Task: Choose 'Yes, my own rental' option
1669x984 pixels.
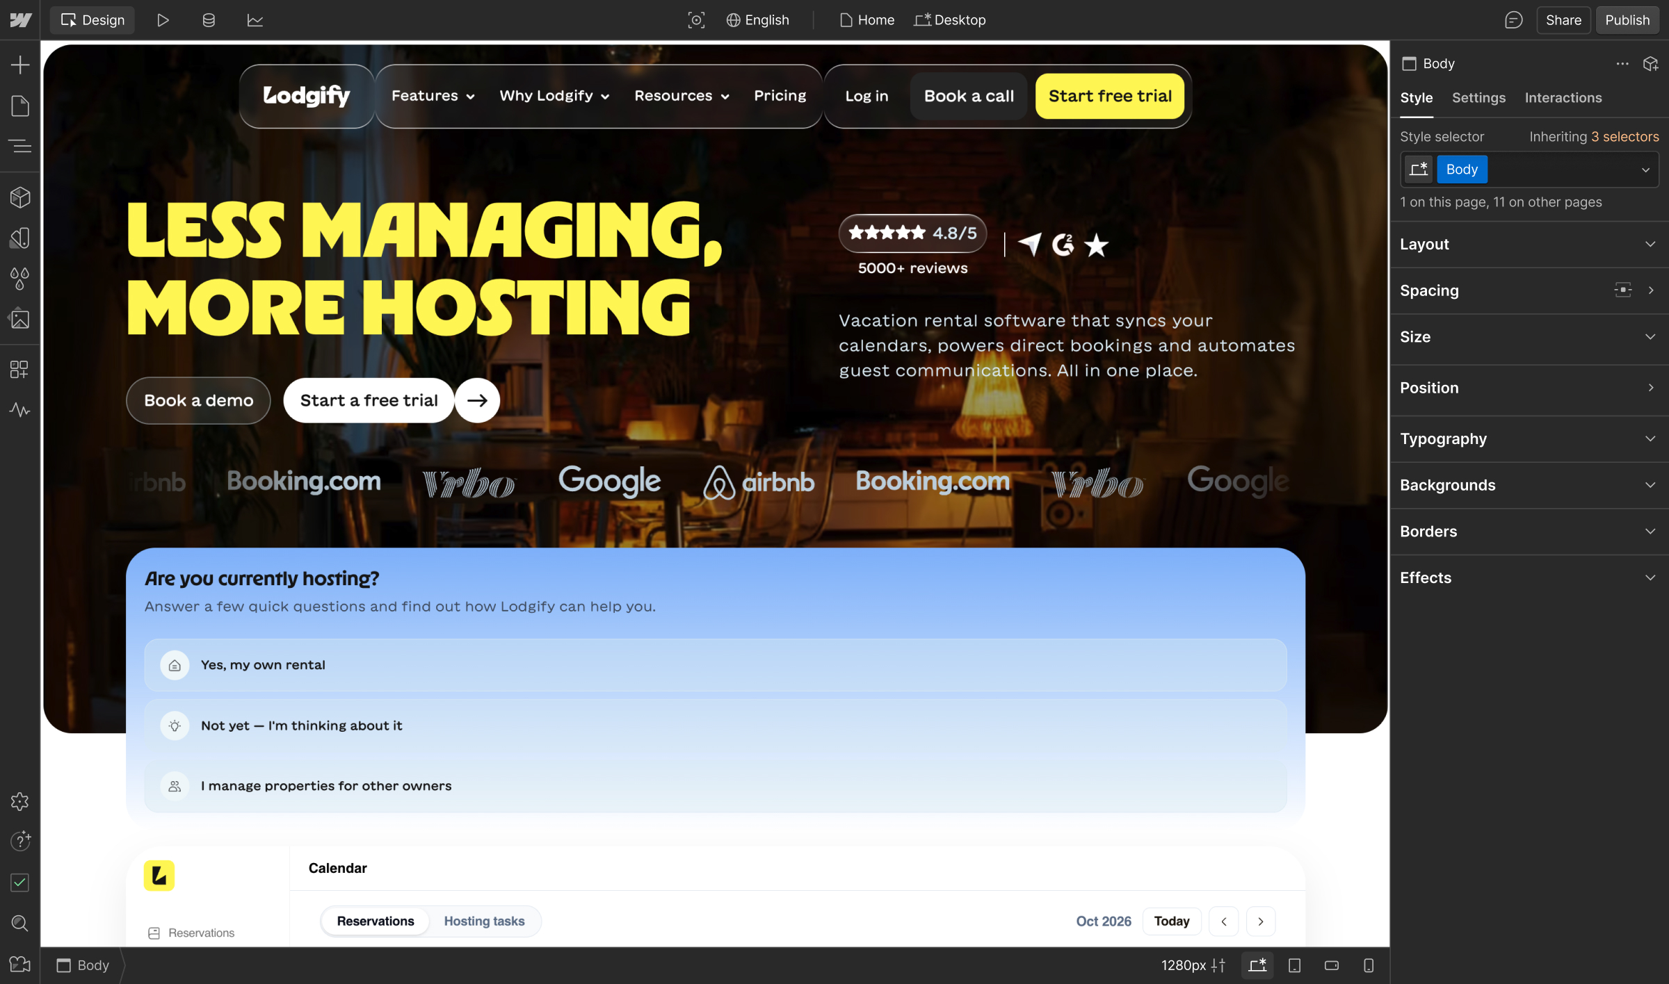Action: click(x=716, y=665)
